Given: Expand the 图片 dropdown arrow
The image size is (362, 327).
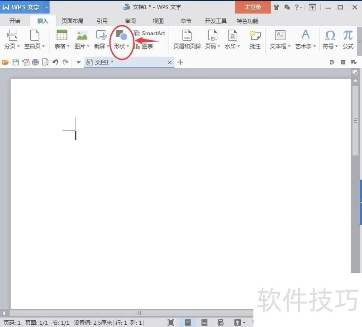Looking at the screenshot, I should (88, 47).
